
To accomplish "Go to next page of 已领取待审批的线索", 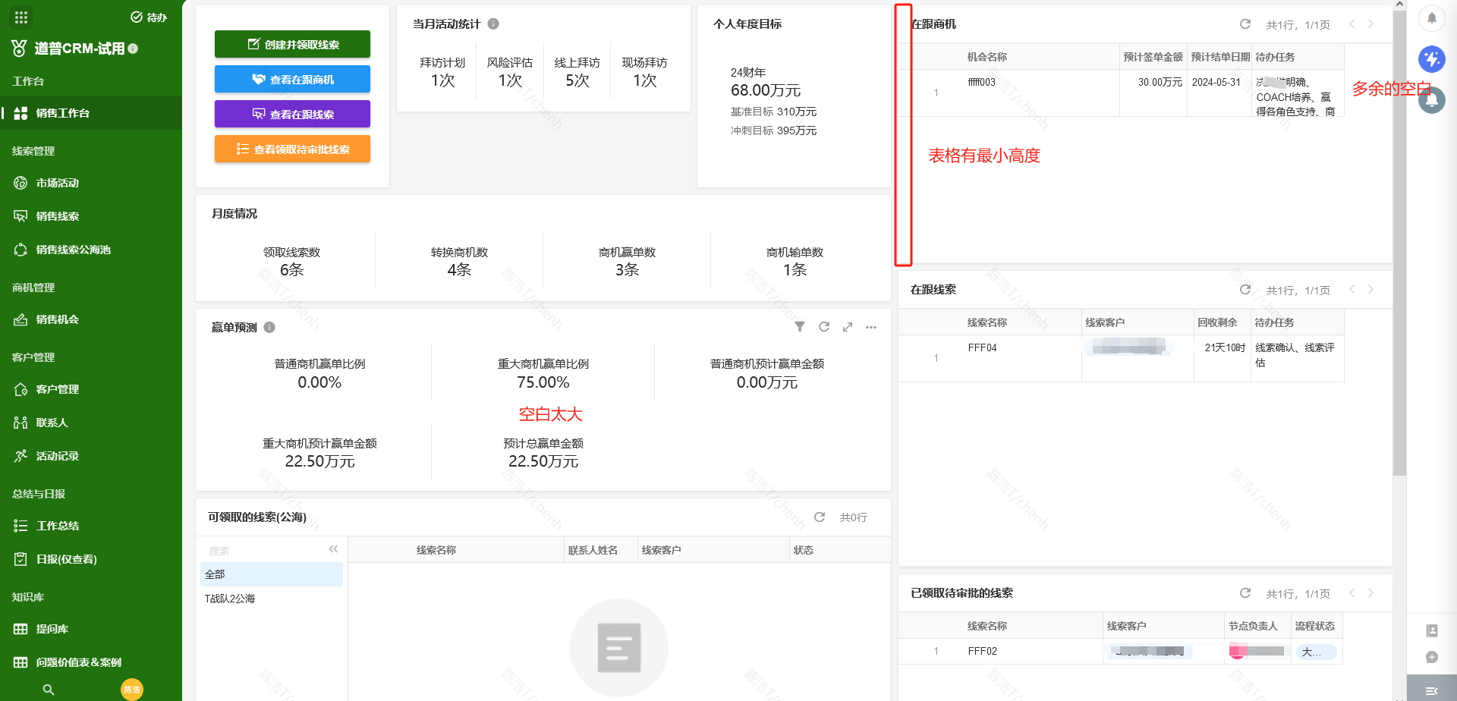I will click(x=1370, y=593).
